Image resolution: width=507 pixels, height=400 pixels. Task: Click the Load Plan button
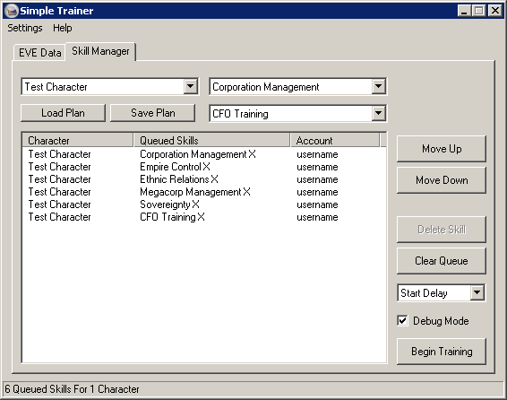point(63,113)
